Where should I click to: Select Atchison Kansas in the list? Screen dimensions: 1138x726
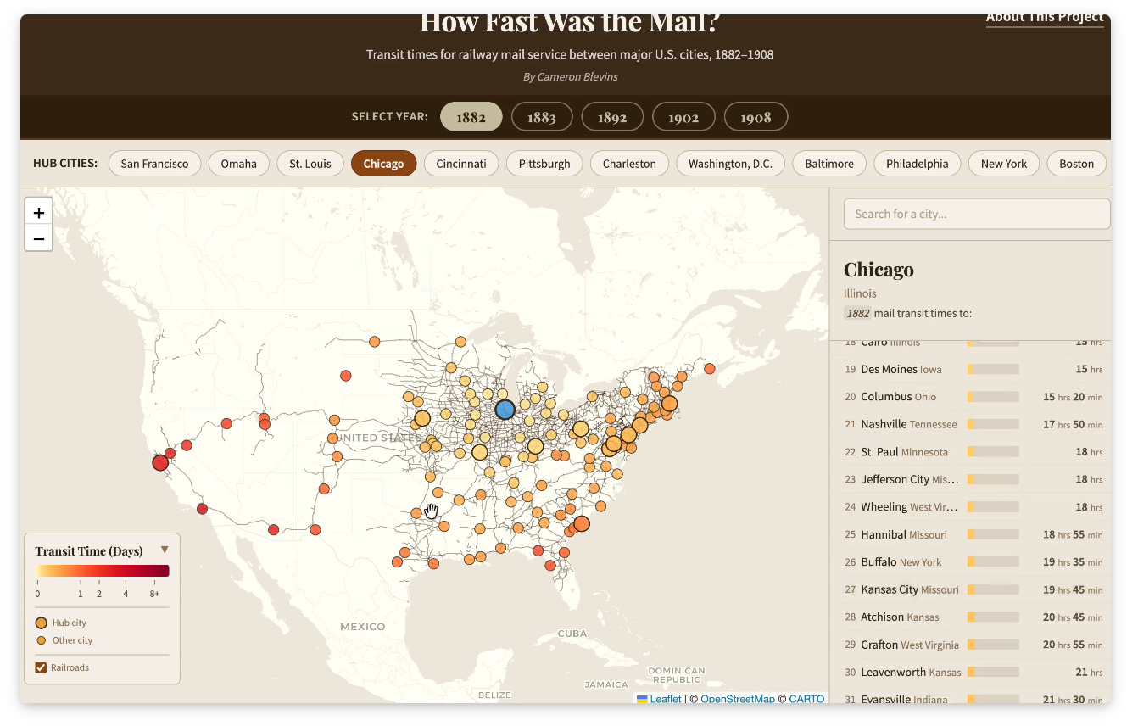971,617
